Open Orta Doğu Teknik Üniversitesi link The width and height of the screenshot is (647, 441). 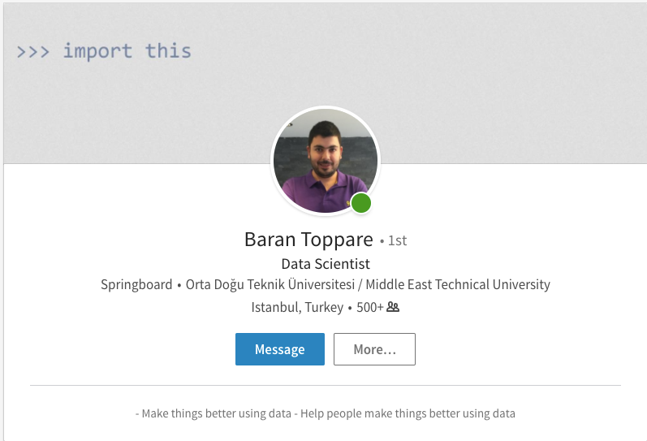270,284
